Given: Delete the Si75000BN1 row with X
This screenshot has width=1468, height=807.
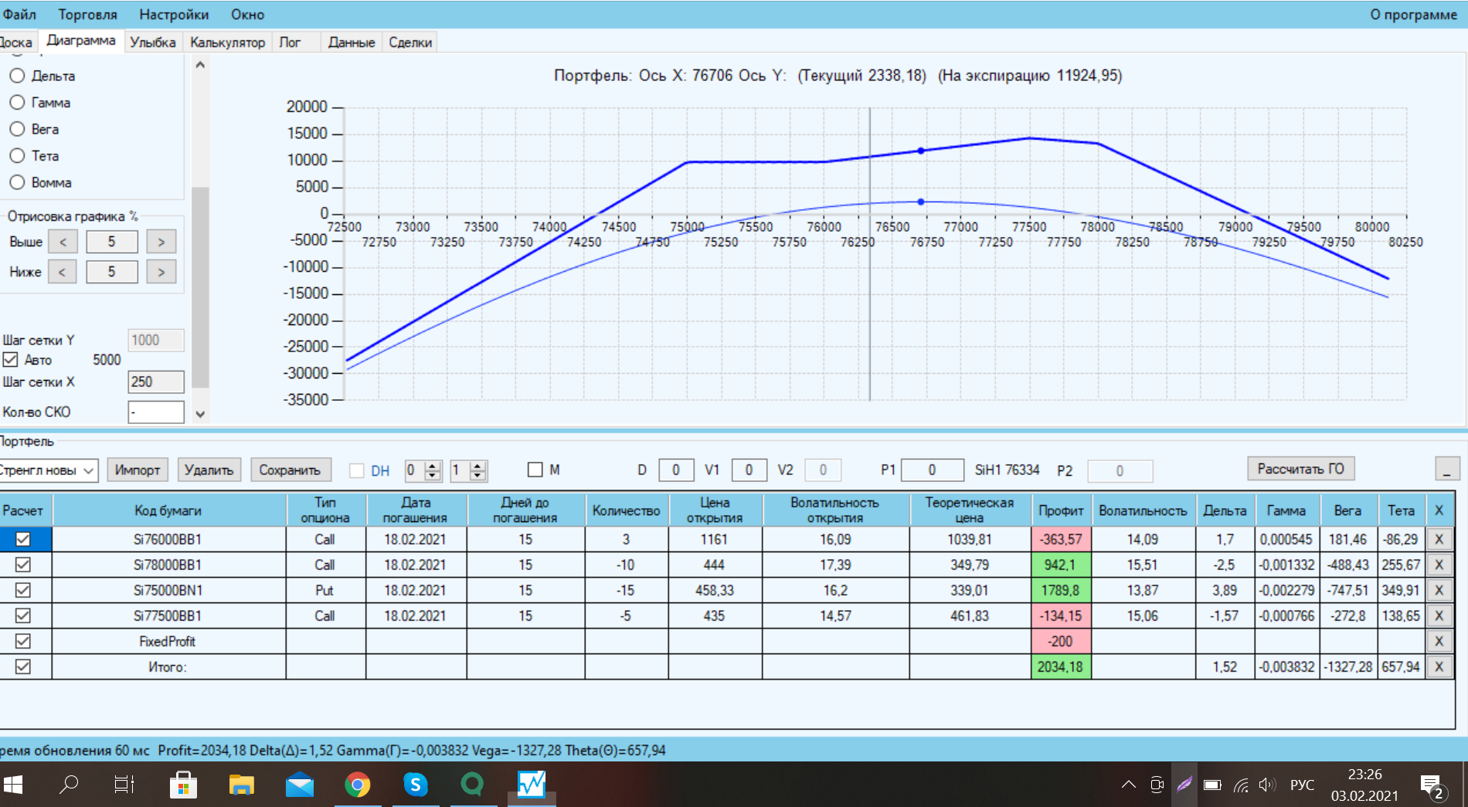Looking at the screenshot, I should point(1439,590).
